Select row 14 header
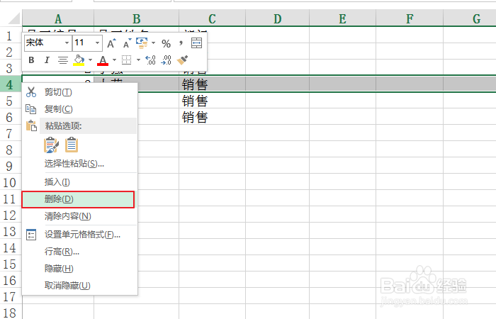This screenshot has width=496, height=319. click(x=11, y=247)
